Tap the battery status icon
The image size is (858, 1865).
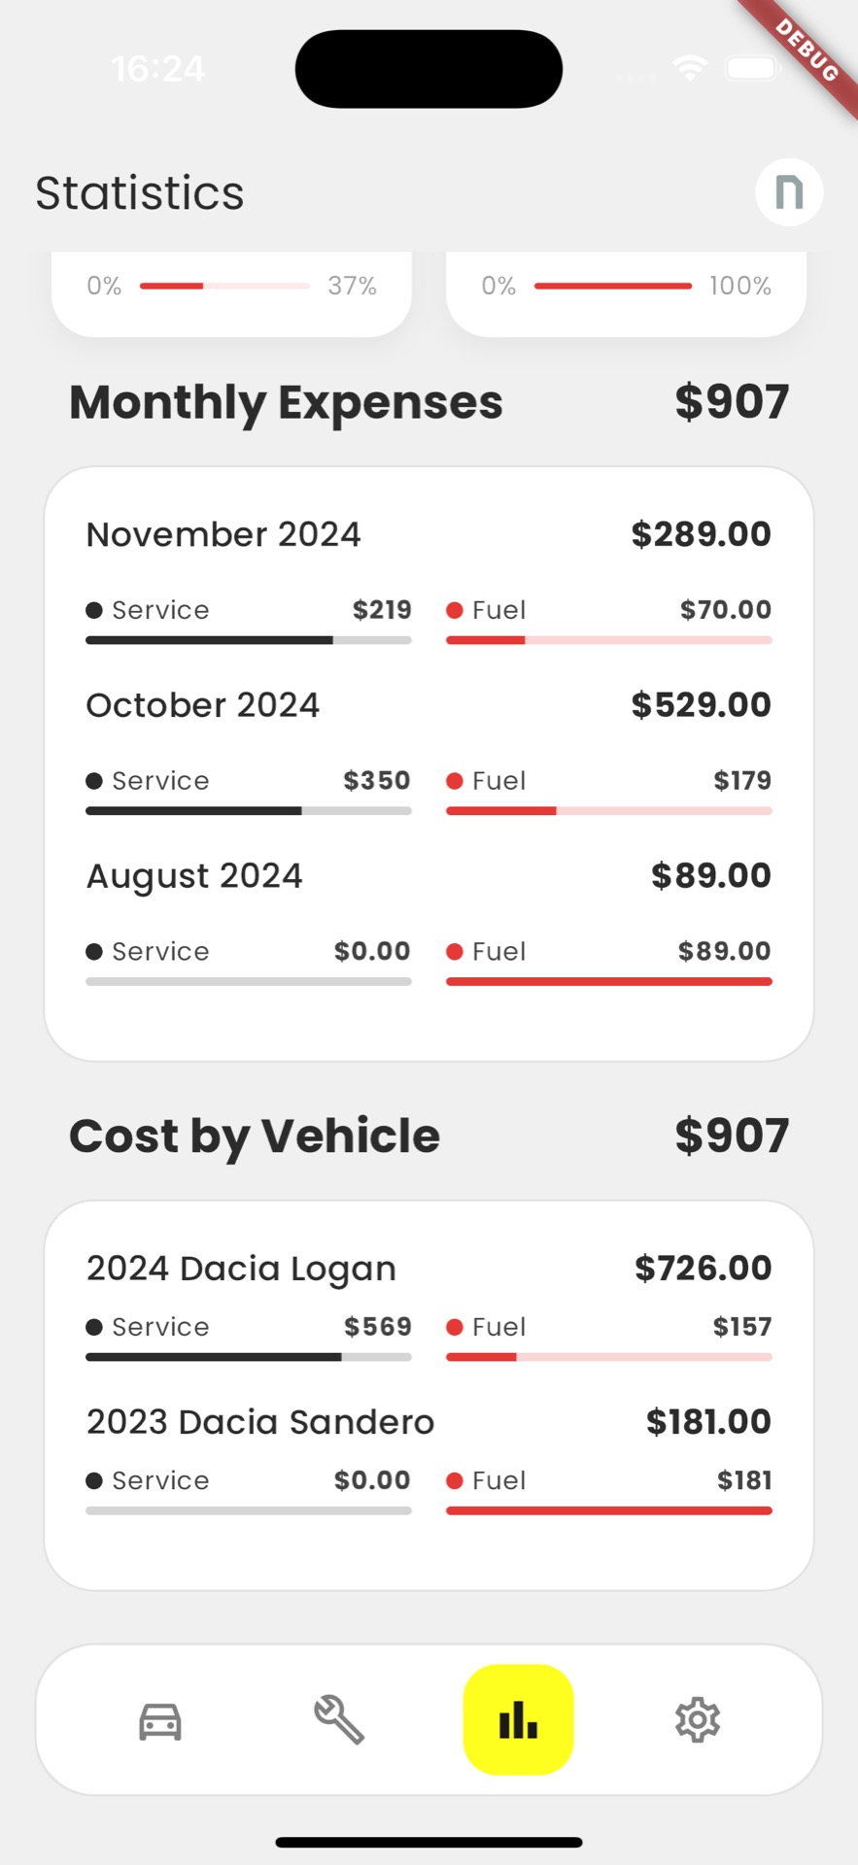pos(754,68)
